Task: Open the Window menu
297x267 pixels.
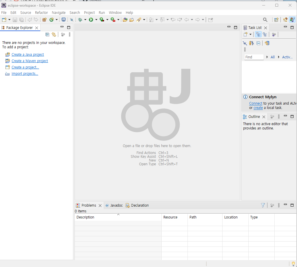Action: (115, 13)
